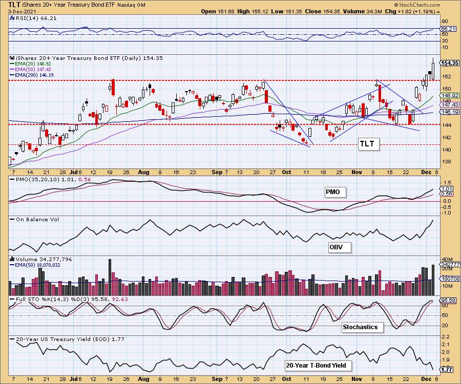The width and height of the screenshot is (461, 384).
Task: Click the PMO(35,20,10) 1.01, 0.56 legend
Action: (51, 180)
